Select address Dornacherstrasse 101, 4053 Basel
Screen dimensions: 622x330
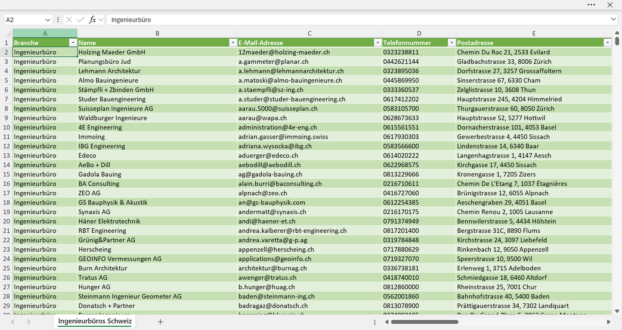pos(534,127)
